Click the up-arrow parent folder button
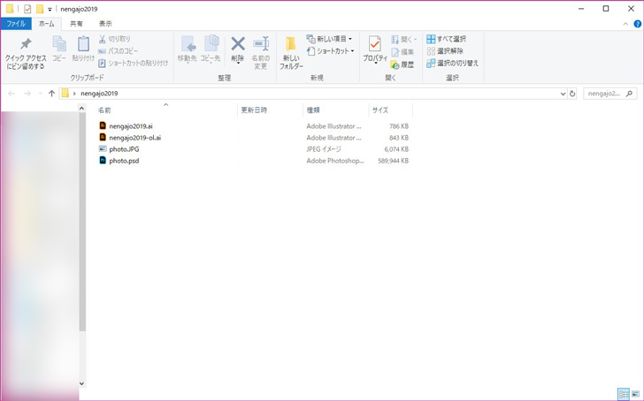The height and width of the screenshot is (401, 644). pos(52,93)
